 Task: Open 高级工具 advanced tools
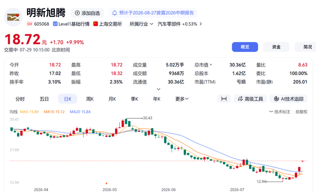[x=250, y=99]
